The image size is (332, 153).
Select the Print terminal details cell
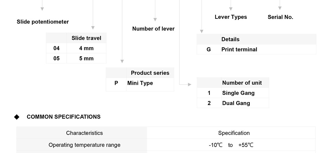(x=239, y=49)
